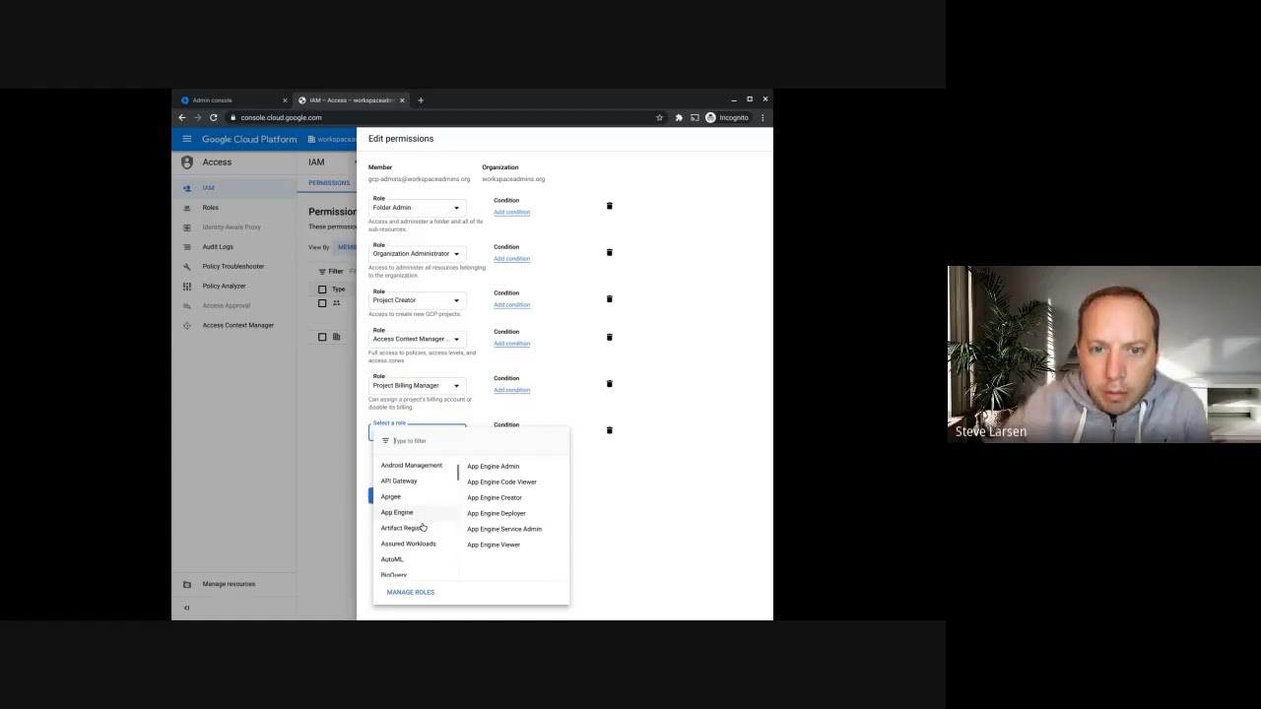
Task: Choose App Engine Deployer role
Action: click(497, 513)
